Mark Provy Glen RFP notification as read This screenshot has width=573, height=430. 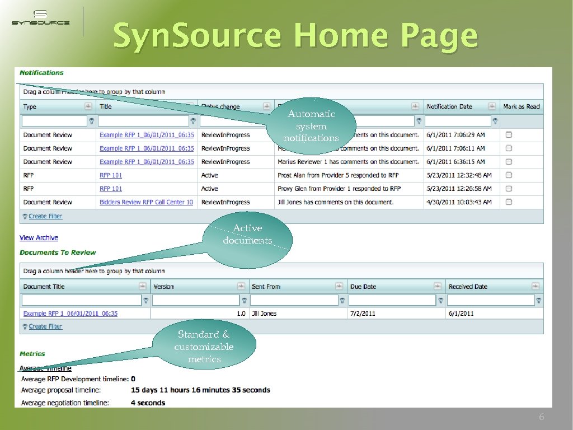point(509,189)
